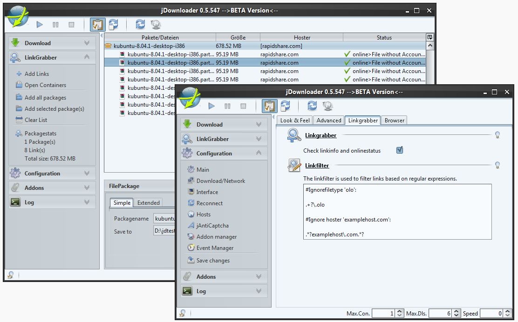Click the Pause icon in front window toolbar
The height and width of the screenshot is (322, 518).
[227, 106]
